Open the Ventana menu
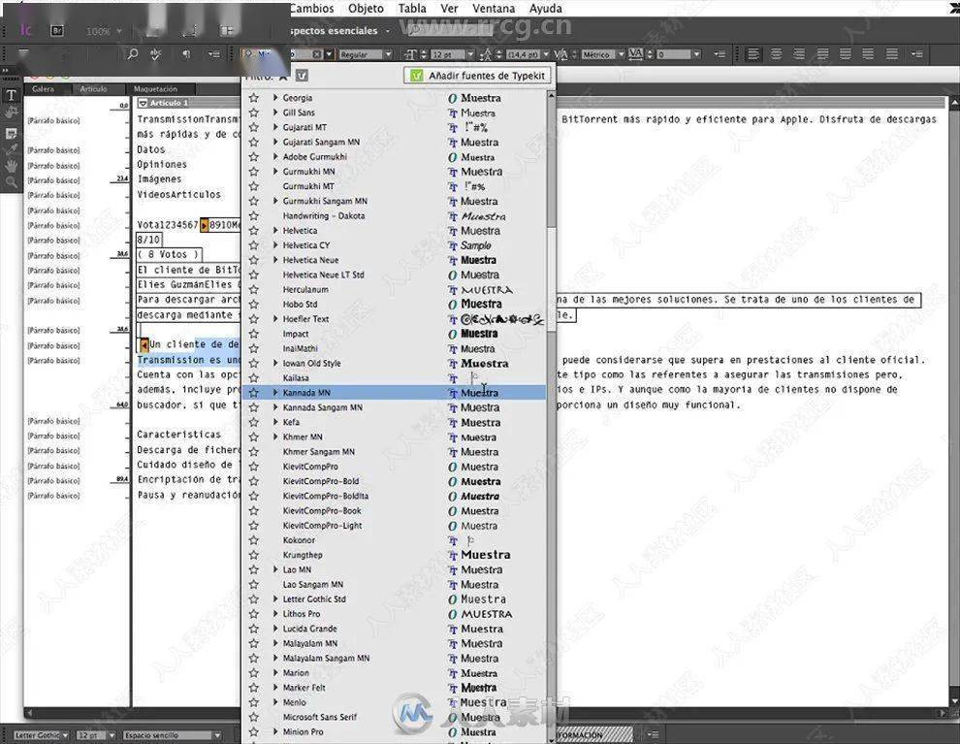The height and width of the screenshot is (744, 960). [x=494, y=8]
